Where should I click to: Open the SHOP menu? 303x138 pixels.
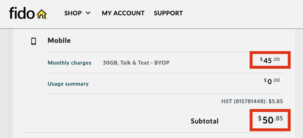(x=73, y=13)
